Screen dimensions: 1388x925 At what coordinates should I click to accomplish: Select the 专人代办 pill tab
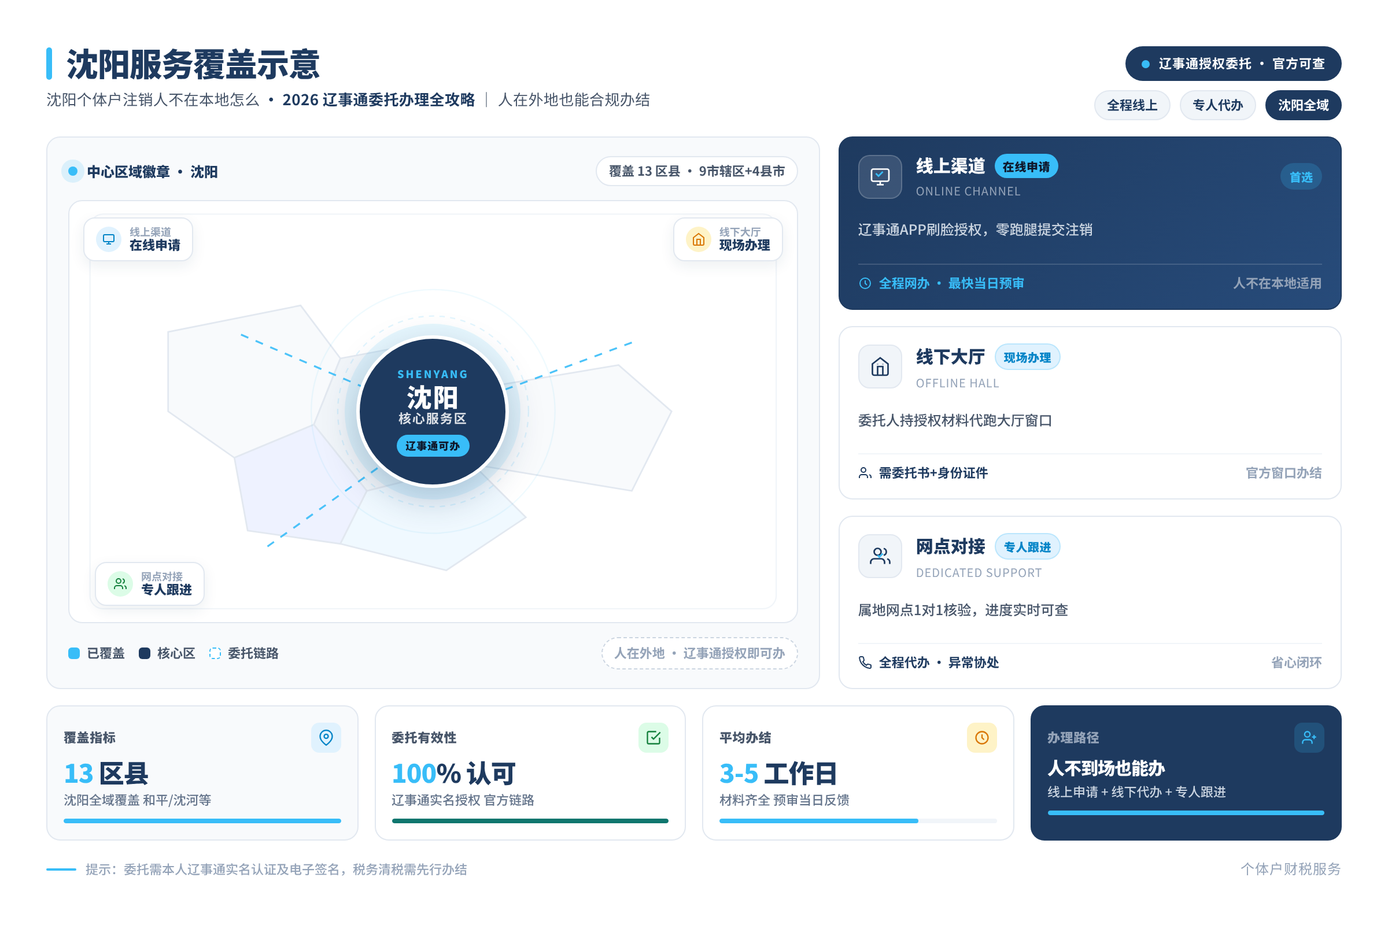pos(1217,105)
